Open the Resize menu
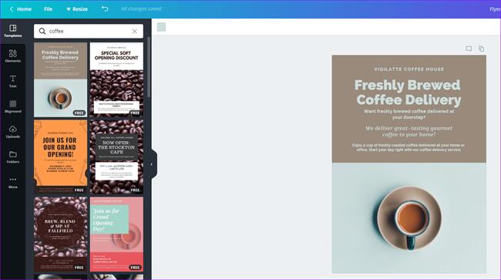This screenshot has height=280, width=501. 76,9
